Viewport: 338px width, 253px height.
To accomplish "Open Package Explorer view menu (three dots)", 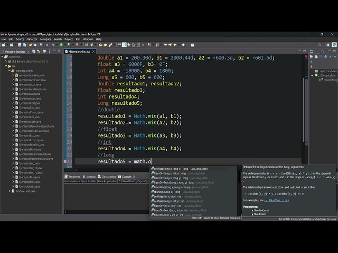I will (x=49, y=52).
